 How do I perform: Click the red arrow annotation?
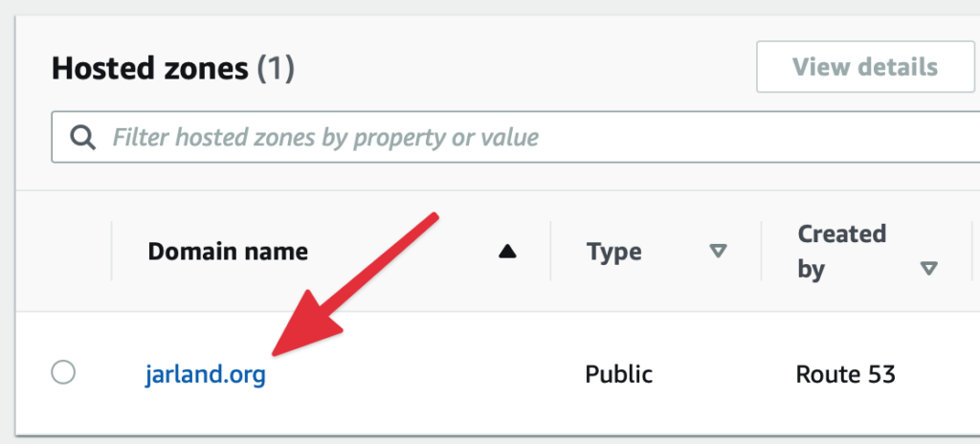354,287
